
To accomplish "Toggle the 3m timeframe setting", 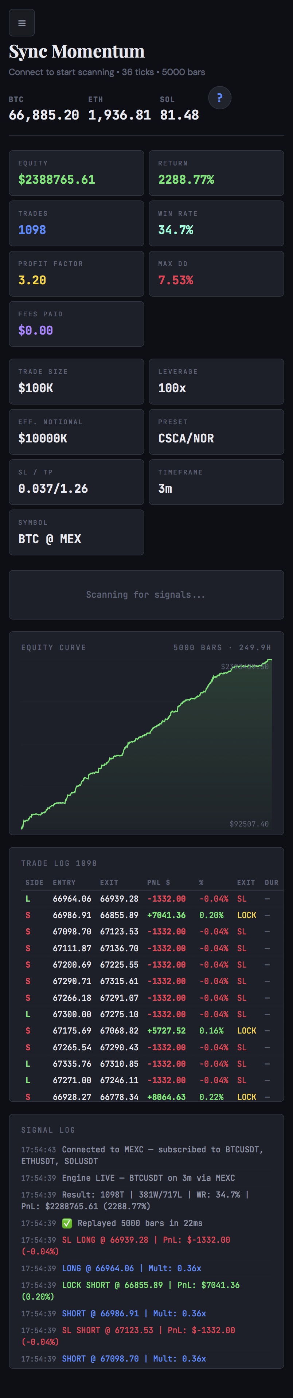I will point(216,482).
